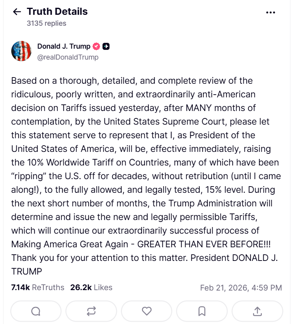
Task: View the 7.14k ReTruths list
Action: coord(38,288)
